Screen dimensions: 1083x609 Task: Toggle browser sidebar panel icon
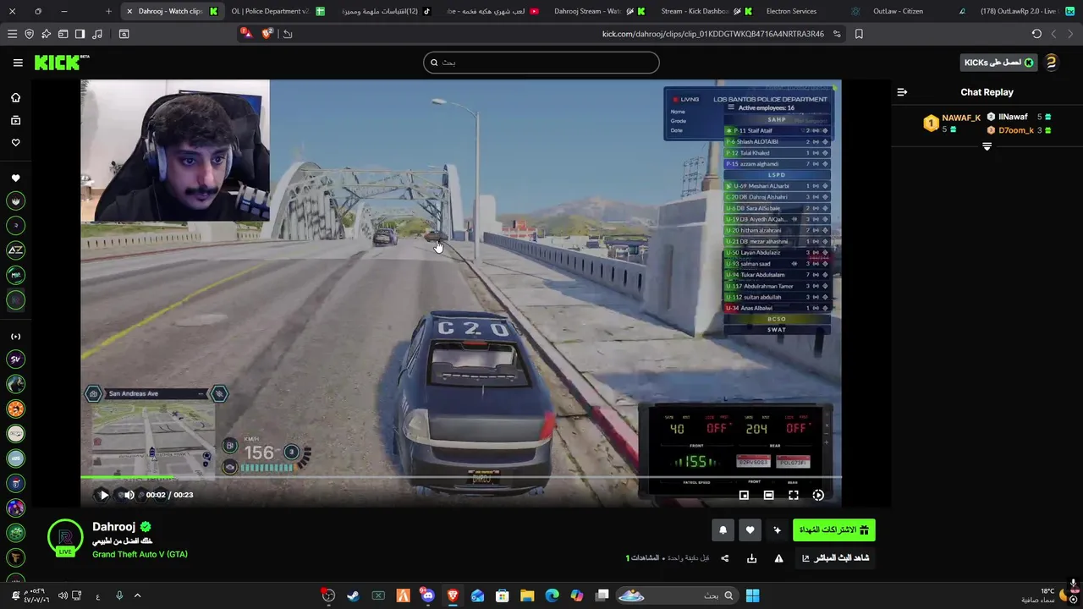pyautogui.click(x=80, y=34)
